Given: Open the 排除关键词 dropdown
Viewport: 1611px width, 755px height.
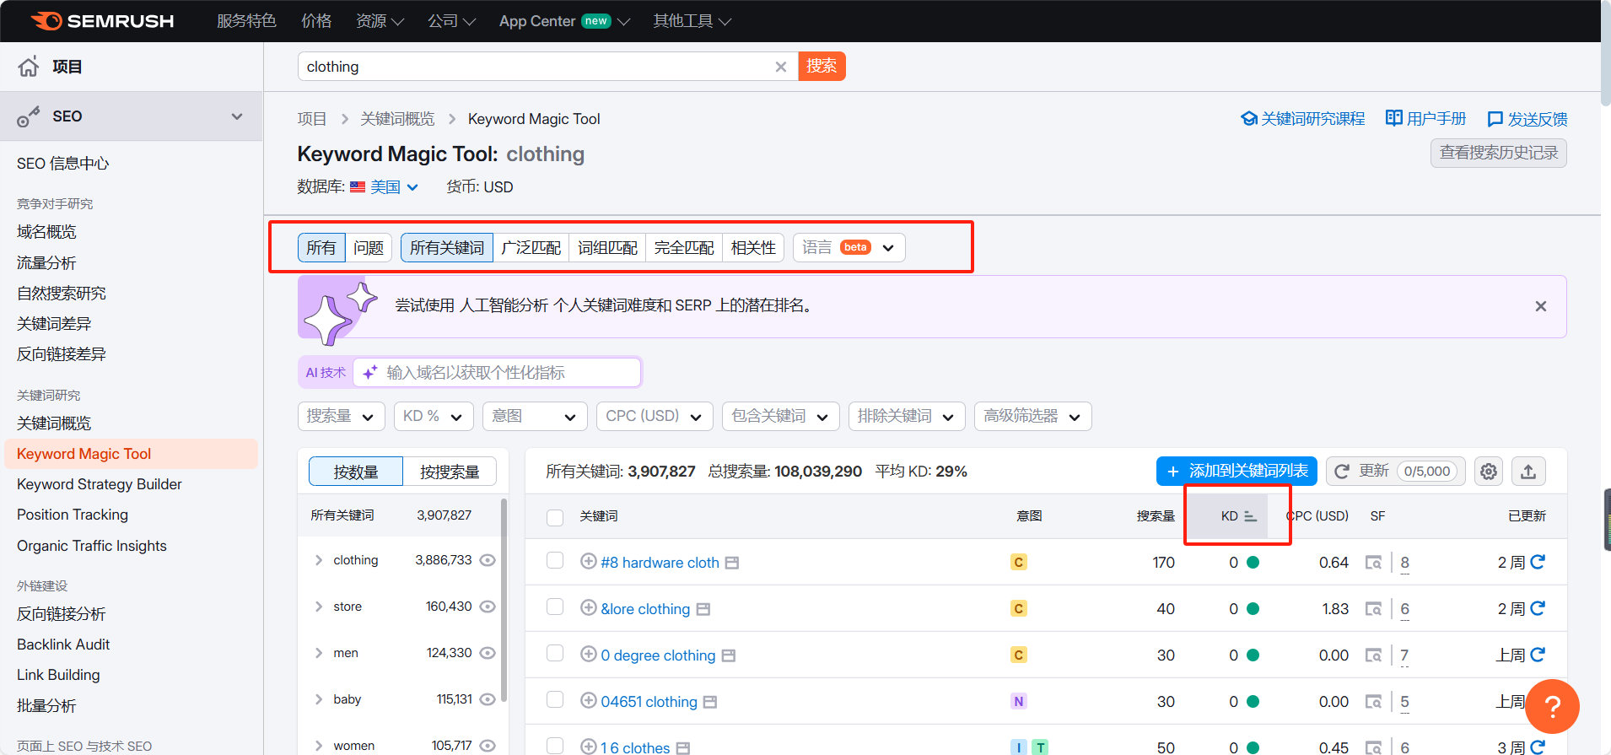Looking at the screenshot, I should 907,416.
